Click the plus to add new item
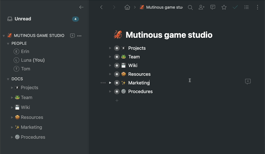 pyautogui.click(x=117, y=100)
